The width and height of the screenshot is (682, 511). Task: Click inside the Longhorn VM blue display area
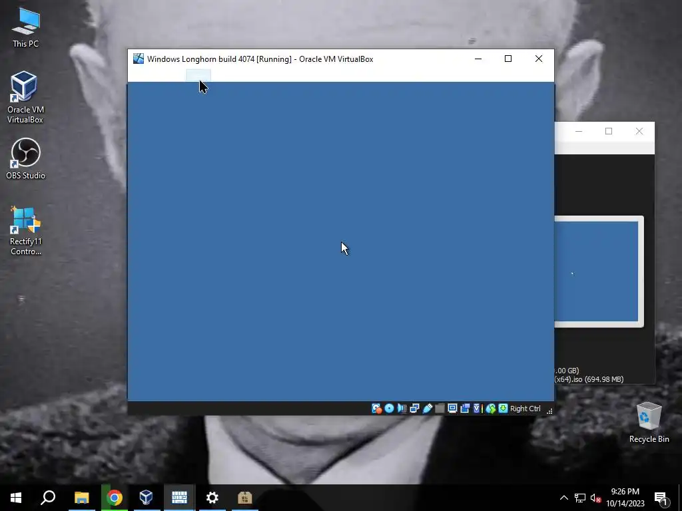(x=340, y=241)
